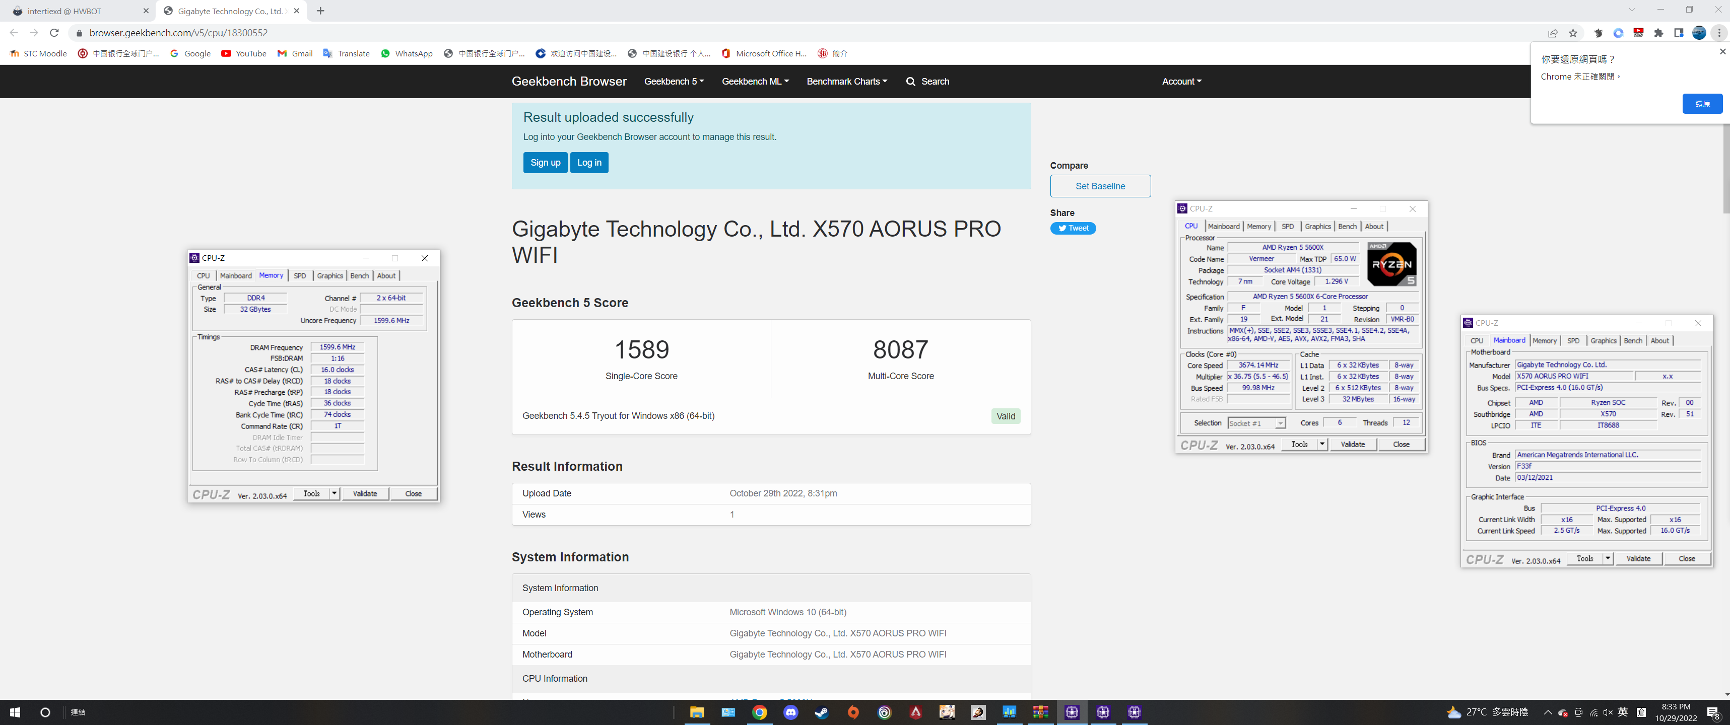Select SPD tab in Mainboard CPU-Z window

tap(1573, 341)
